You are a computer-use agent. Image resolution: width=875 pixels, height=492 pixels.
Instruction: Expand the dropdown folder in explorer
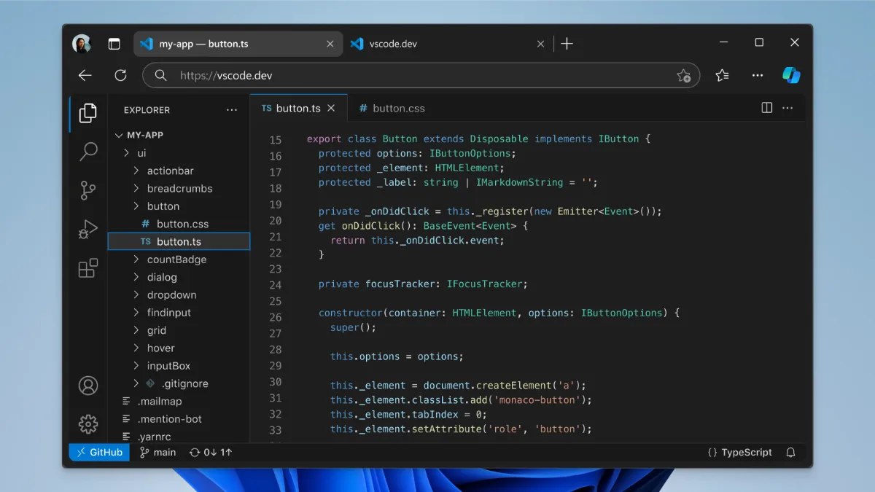171,295
